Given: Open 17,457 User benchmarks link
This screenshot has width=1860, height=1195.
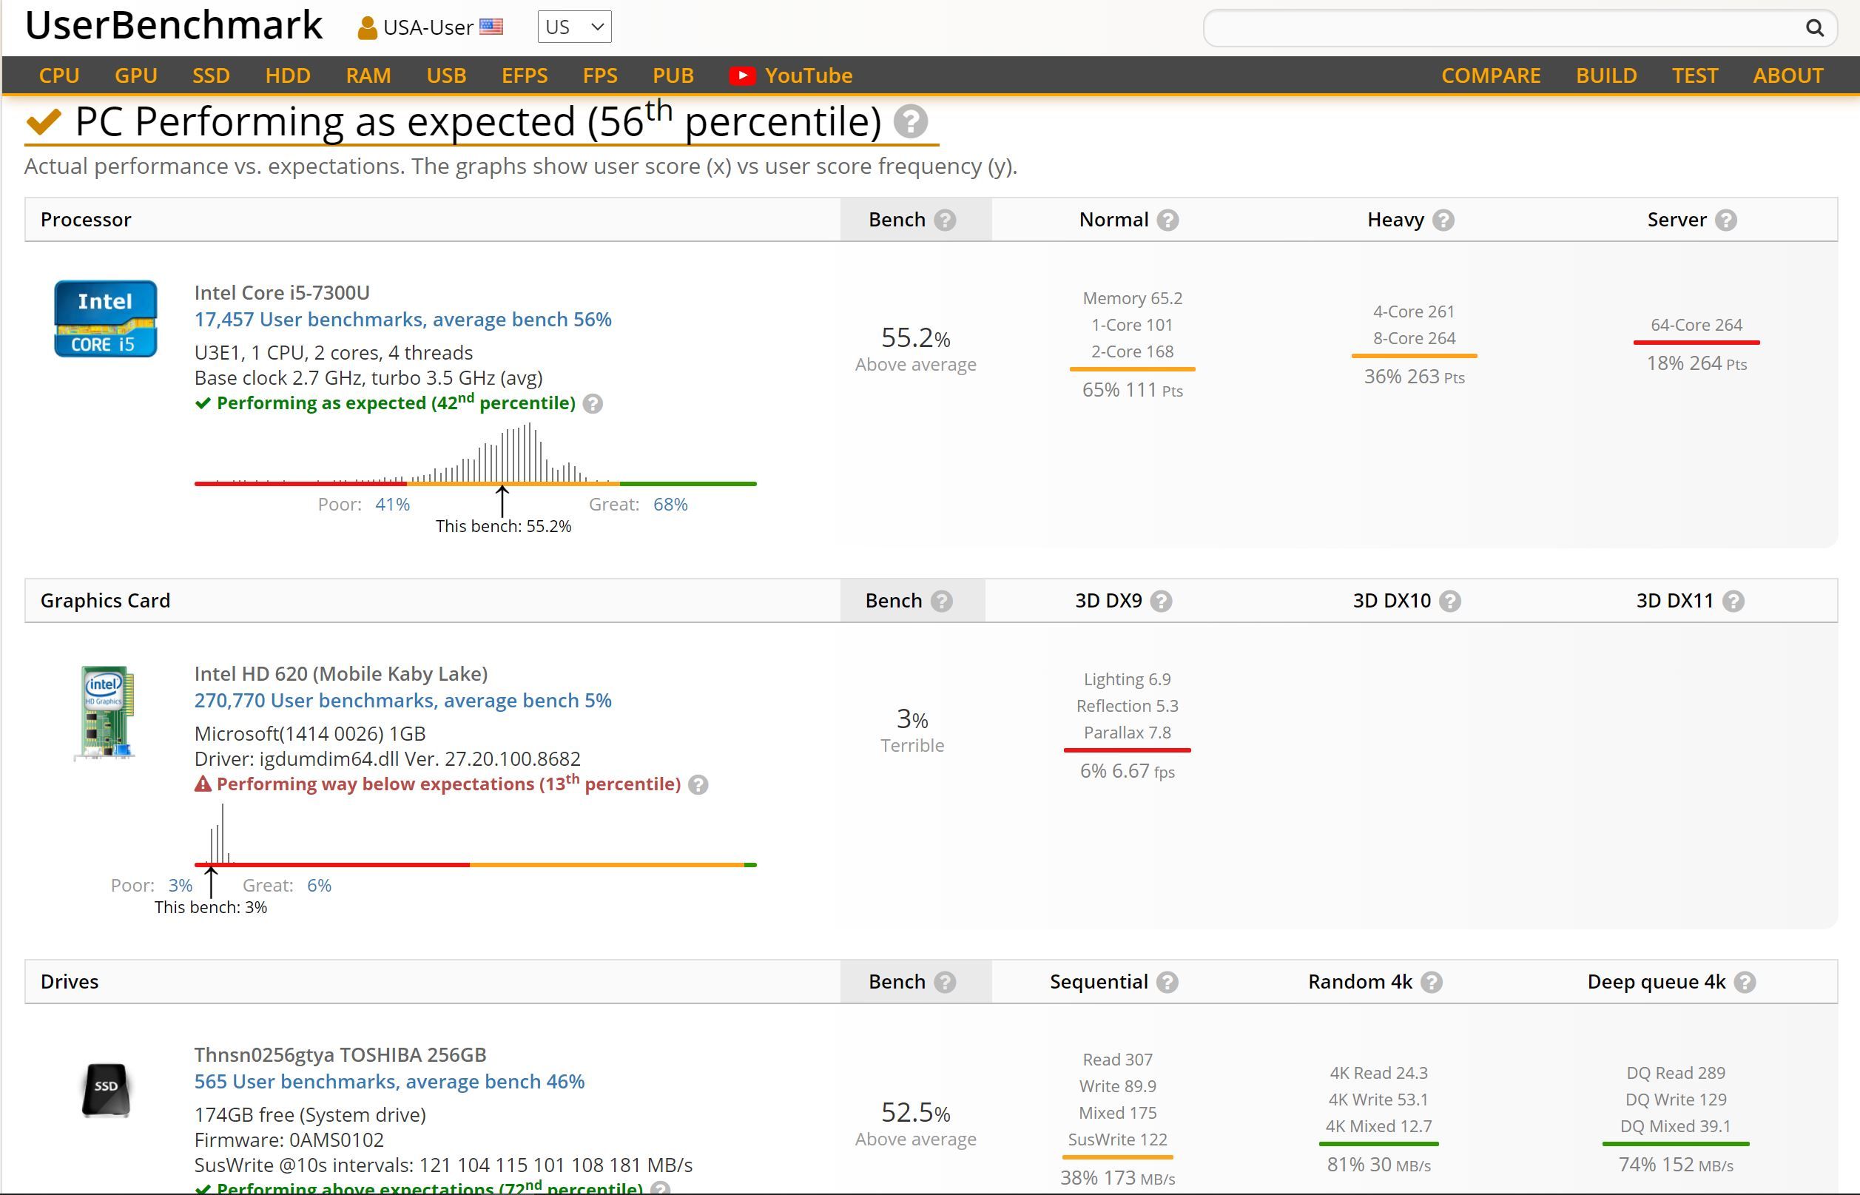Looking at the screenshot, I should (402, 320).
